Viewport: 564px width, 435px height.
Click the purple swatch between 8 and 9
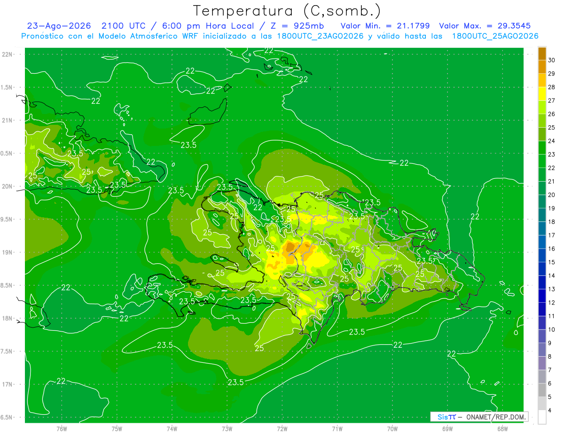(x=542, y=350)
